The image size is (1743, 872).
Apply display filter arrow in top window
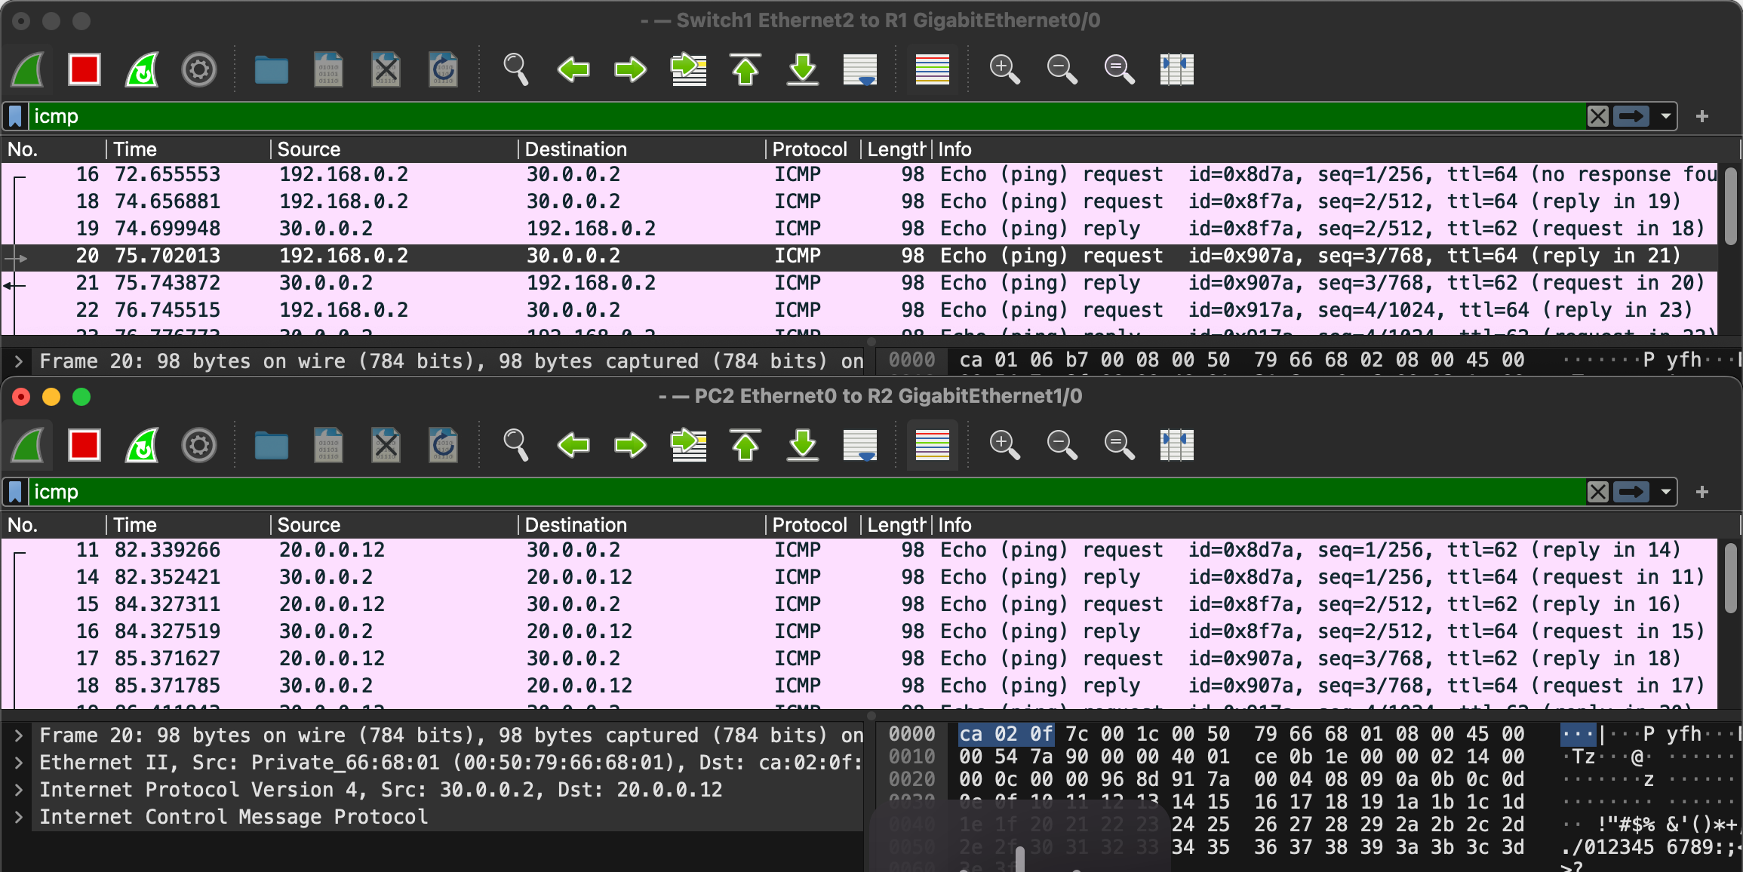tap(1631, 116)
